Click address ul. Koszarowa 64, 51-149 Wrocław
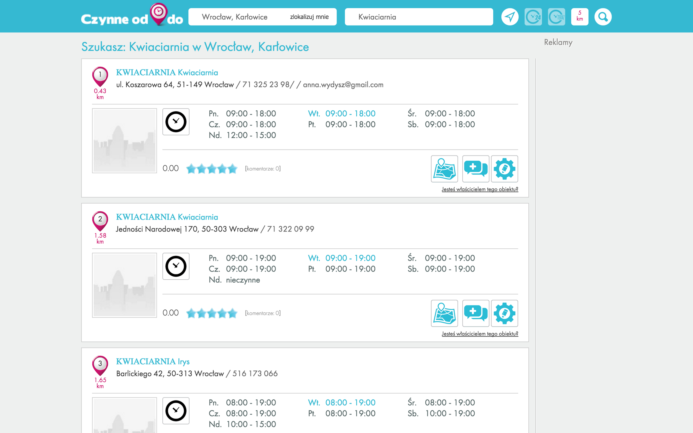The width and height of the screenshot is (693, 433). (175, 85)
